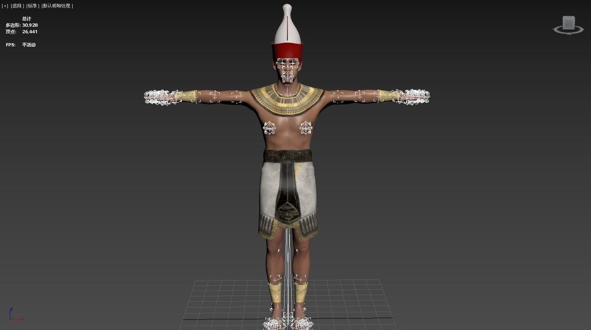The height and width of the screenshot is (330, 591).
Task: Click the vertex count 26,441
Action: click(30, 32)
